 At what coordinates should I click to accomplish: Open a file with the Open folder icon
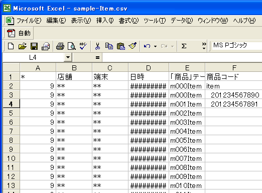click(x=23, y=46)
